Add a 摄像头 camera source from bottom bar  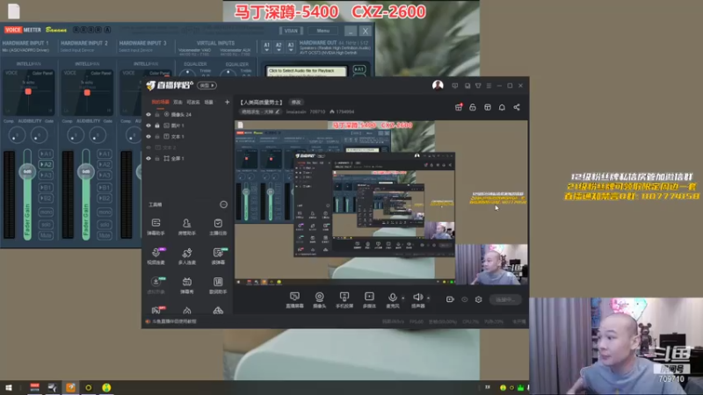click(319, 299)
